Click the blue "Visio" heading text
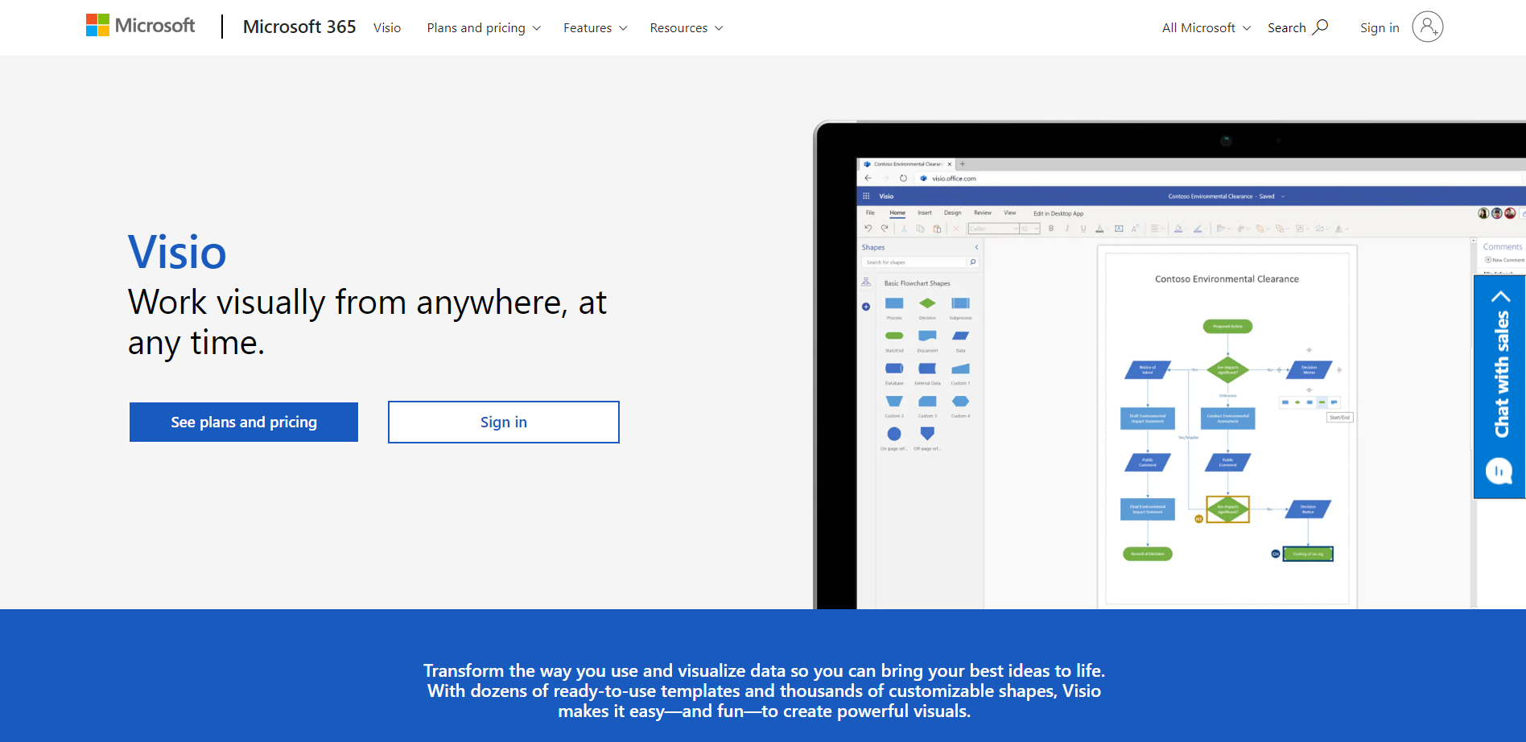Image resolution: width=1526 pixels, height=742 pixels. click(177, 252)
